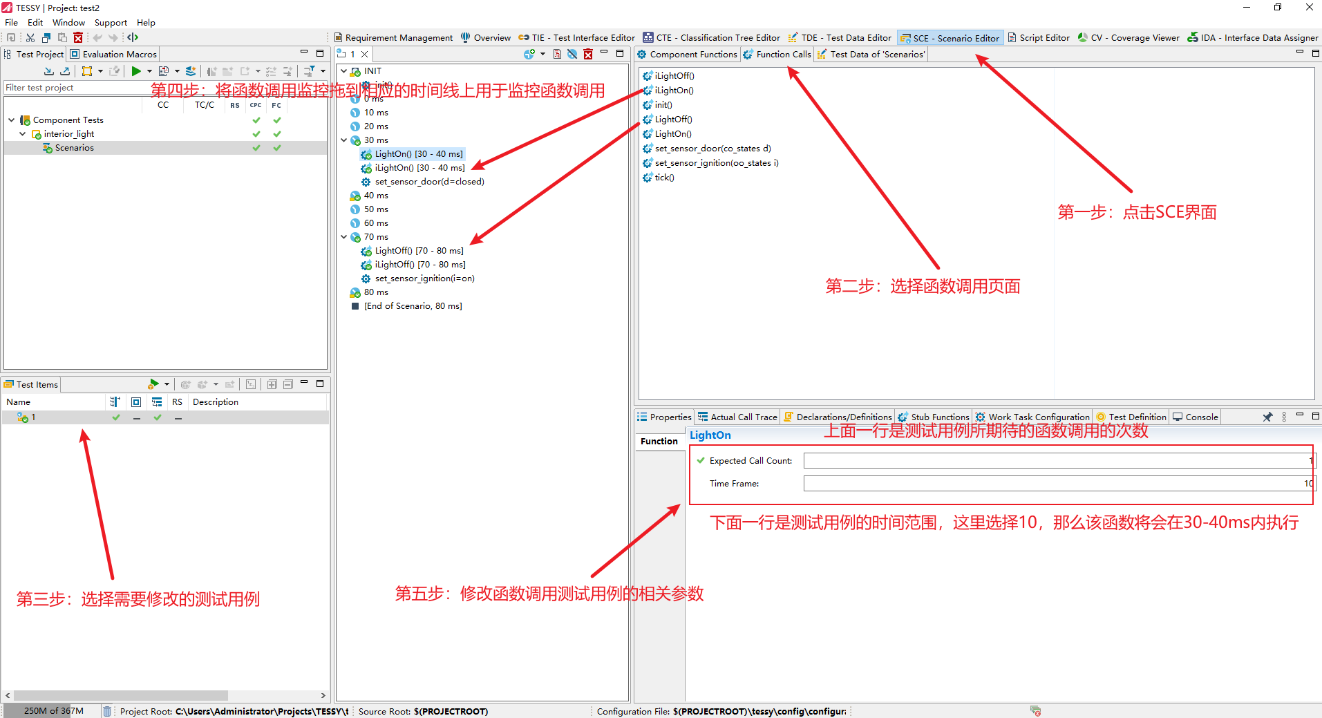
Task: Click the red delete icon in scenario toolbar
Action: [588, 54]
